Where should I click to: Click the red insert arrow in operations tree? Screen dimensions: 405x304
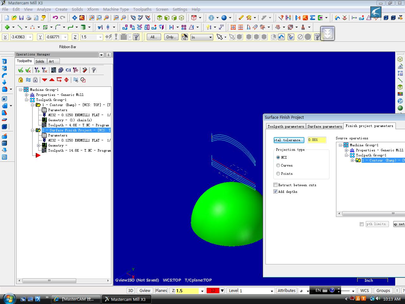pos(38,155)
